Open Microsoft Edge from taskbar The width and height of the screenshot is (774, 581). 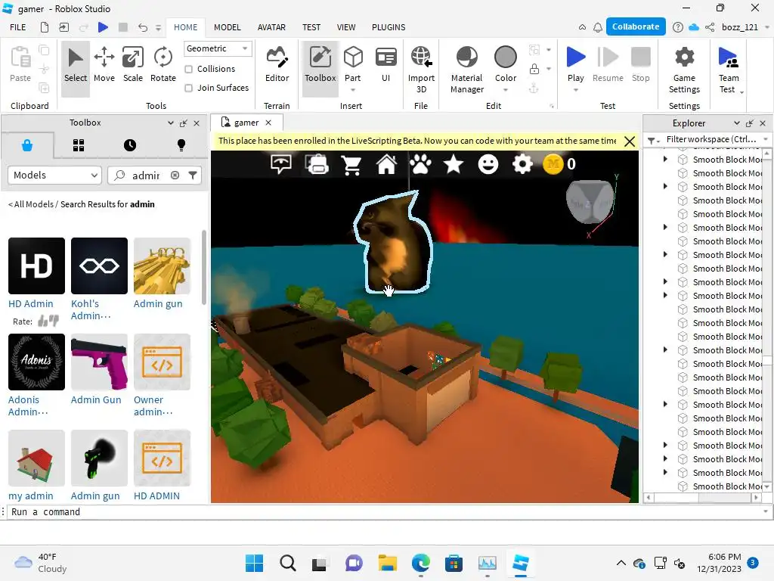(x=420, y=563)
